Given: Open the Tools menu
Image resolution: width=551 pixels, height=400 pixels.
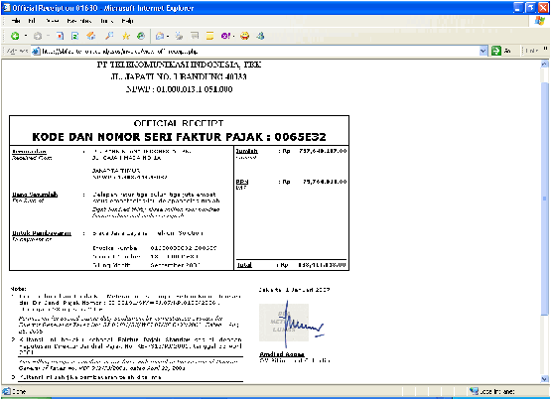Looking at the screenshot, I should coord(107,21).
